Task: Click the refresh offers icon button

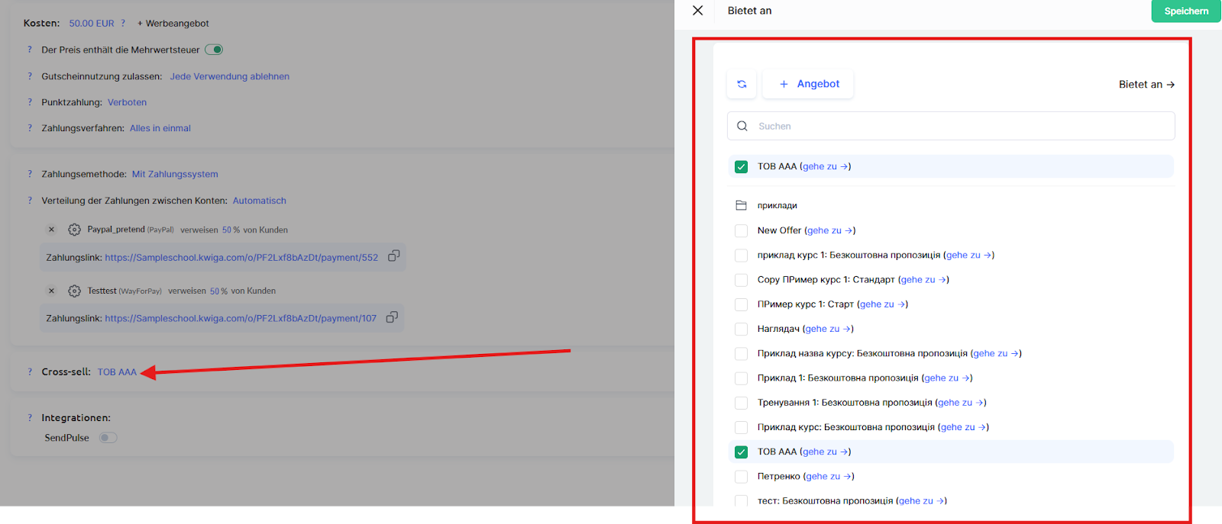Action: (x=742, y=84)
